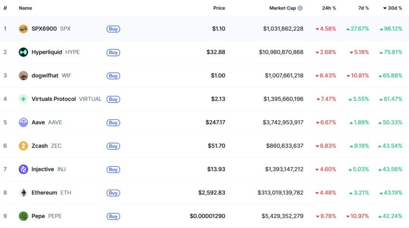The image size is (409, 228).
Task: Click the Aave coin logo
Action: click(23, 122)
